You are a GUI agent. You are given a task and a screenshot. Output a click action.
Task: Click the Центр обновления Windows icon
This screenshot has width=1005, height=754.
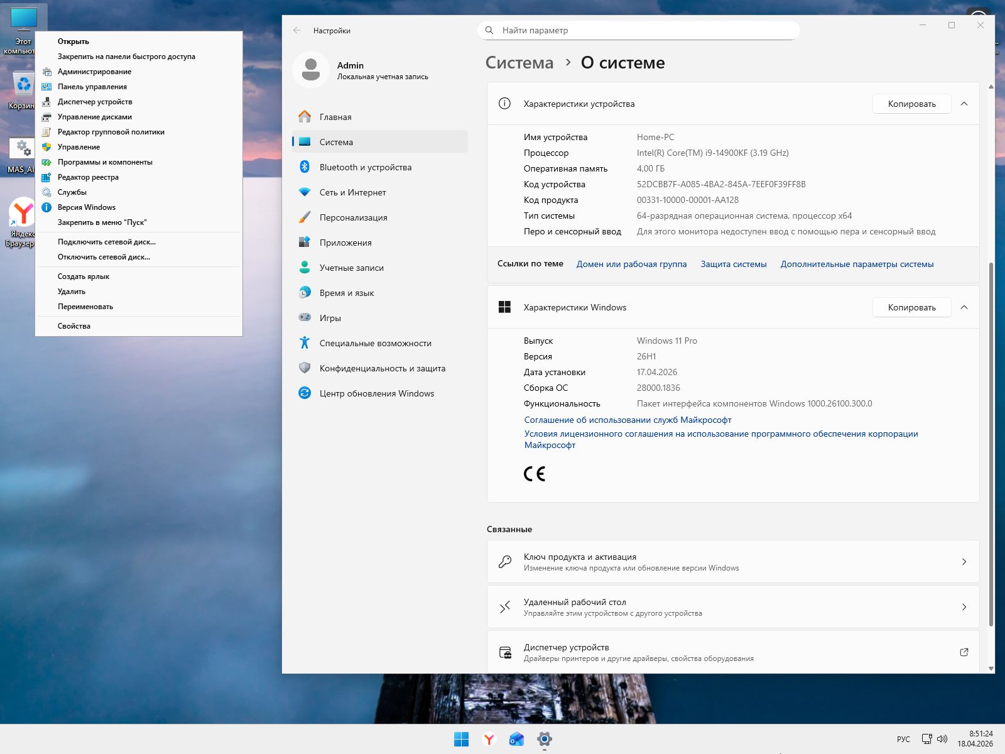(x=305, y=393)
